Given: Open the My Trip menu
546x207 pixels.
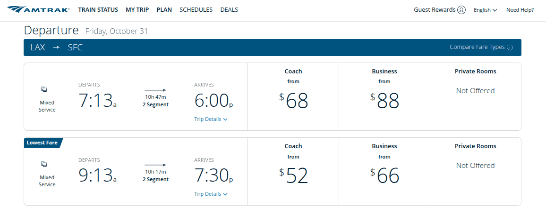Looking at the screenshot, I should pyautogui.click(x=137, y=10).
